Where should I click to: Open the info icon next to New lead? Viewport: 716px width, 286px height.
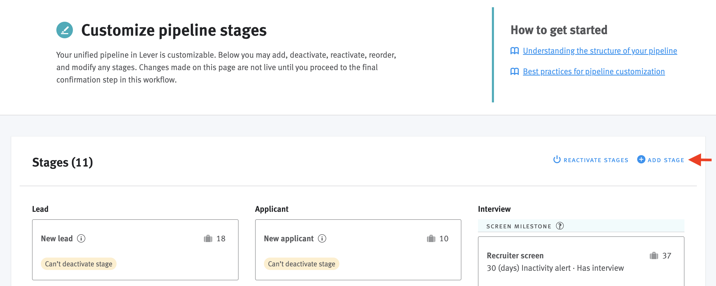(81, 238)
